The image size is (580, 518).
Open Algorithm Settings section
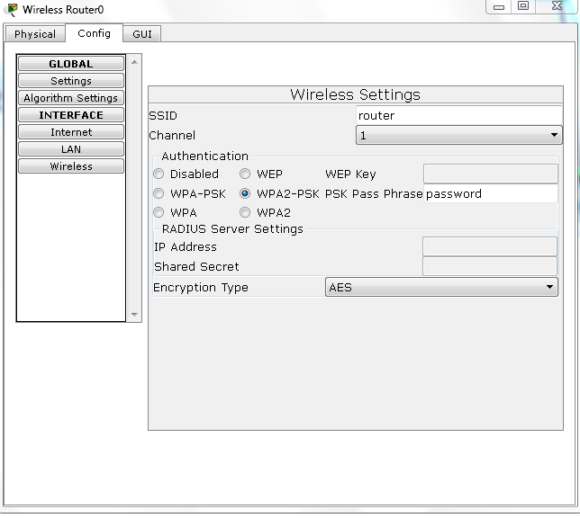click(71, 98)
